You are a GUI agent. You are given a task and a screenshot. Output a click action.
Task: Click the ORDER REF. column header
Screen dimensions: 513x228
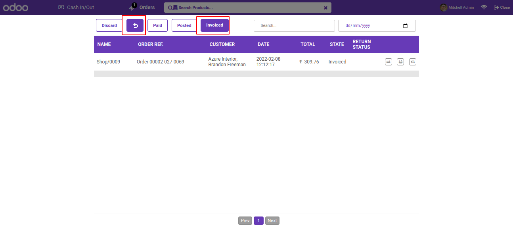(151, 44)
